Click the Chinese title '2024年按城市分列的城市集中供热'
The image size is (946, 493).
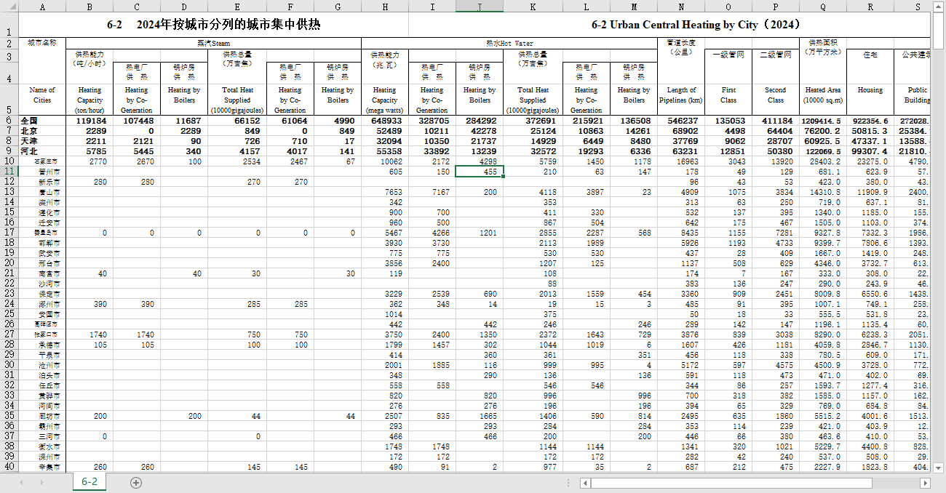(x=228, y=25)
